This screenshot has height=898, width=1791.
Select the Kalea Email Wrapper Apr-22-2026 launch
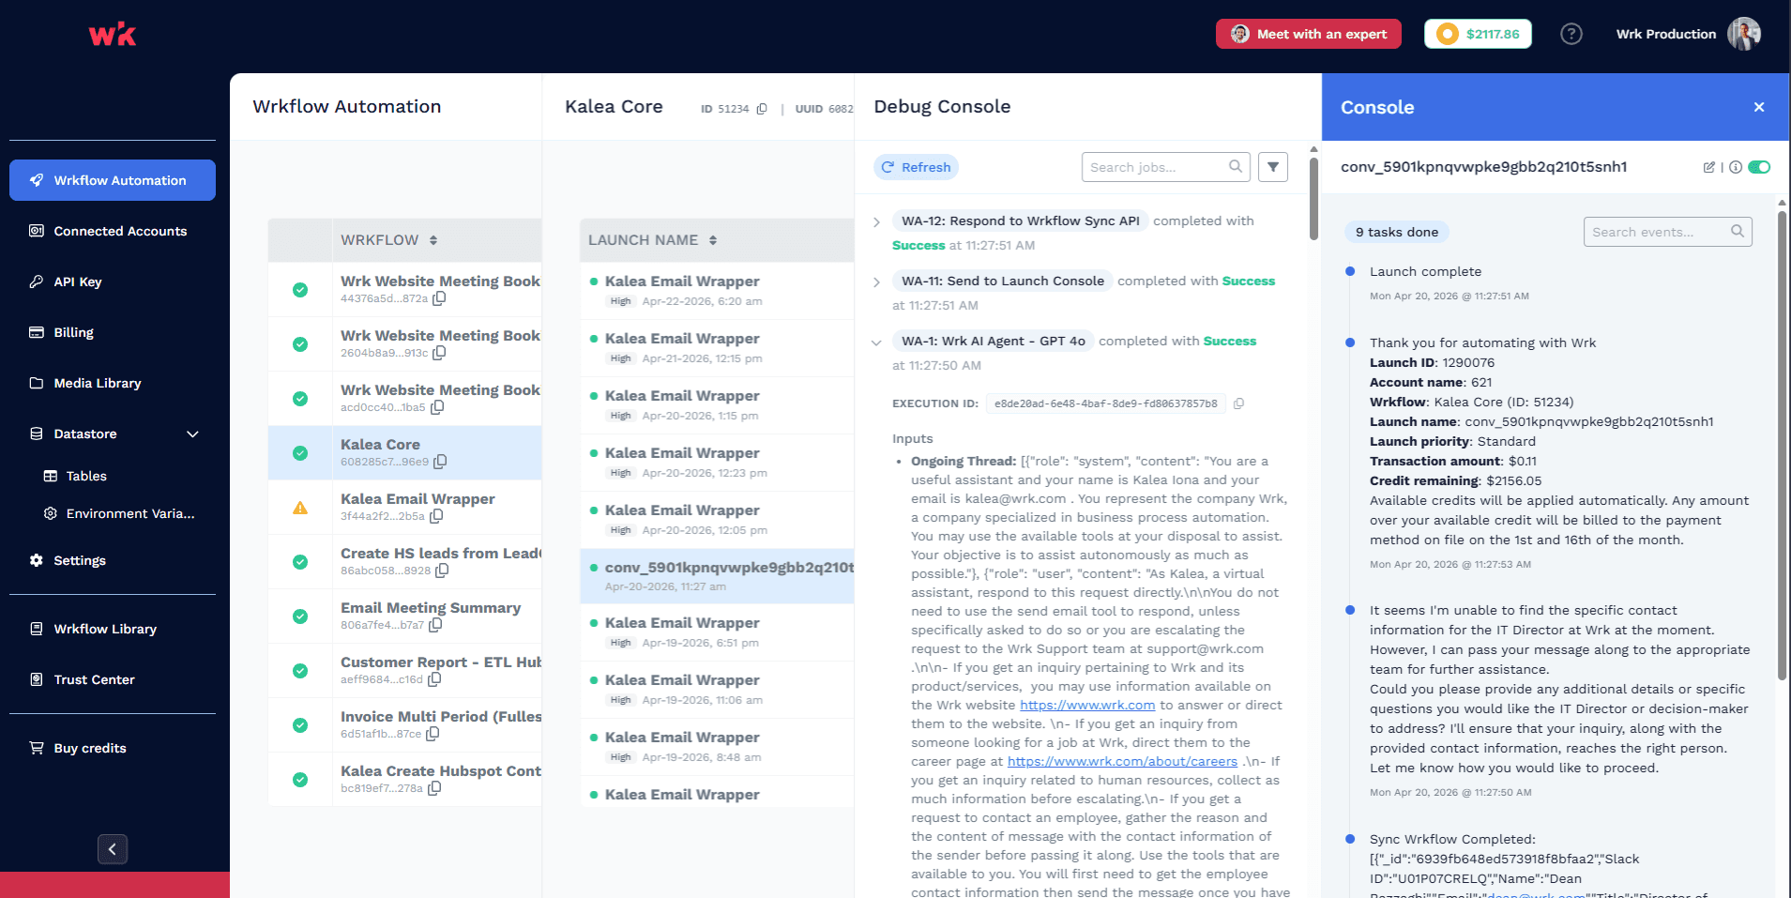point(717,291)
